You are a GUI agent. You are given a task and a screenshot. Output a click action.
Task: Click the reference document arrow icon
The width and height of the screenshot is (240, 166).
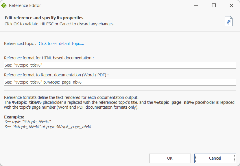coord(228,21)
